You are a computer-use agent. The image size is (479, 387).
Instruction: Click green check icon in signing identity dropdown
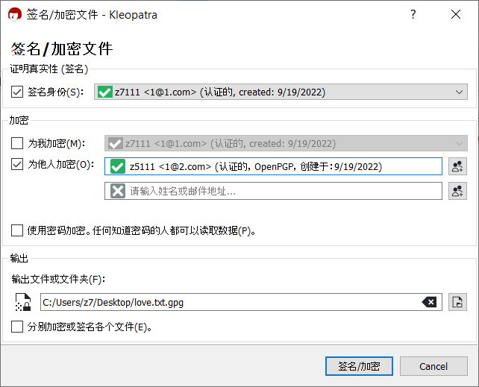[104, 92]
